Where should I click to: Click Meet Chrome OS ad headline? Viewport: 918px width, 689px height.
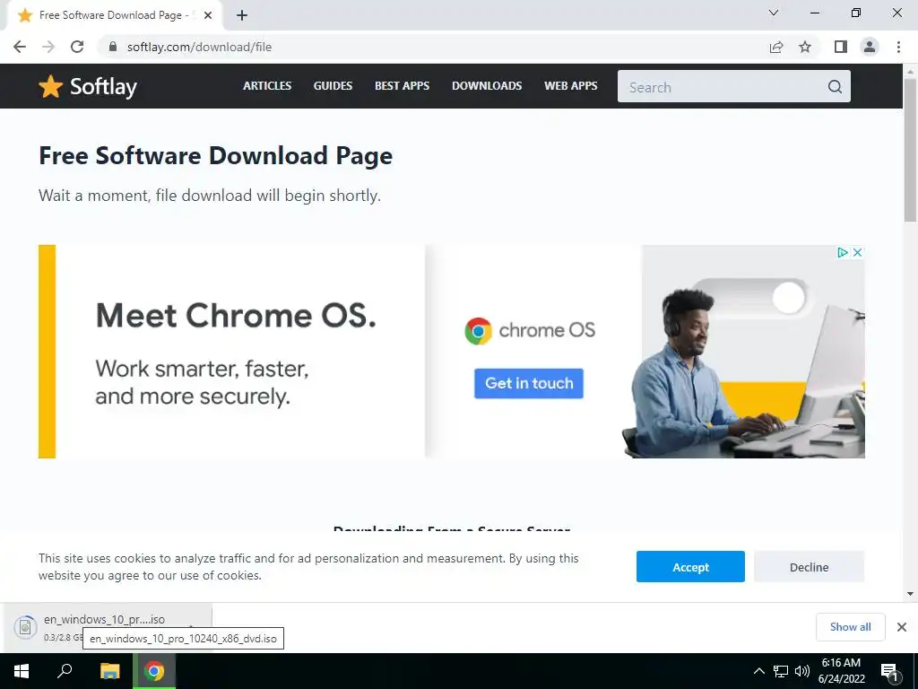[x=236, y=316]
